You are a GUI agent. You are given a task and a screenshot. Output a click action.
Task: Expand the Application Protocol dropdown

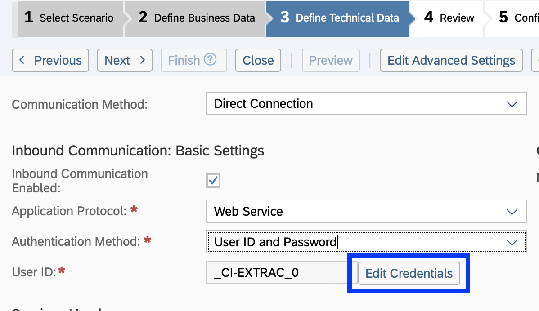[x=512, y=211]
